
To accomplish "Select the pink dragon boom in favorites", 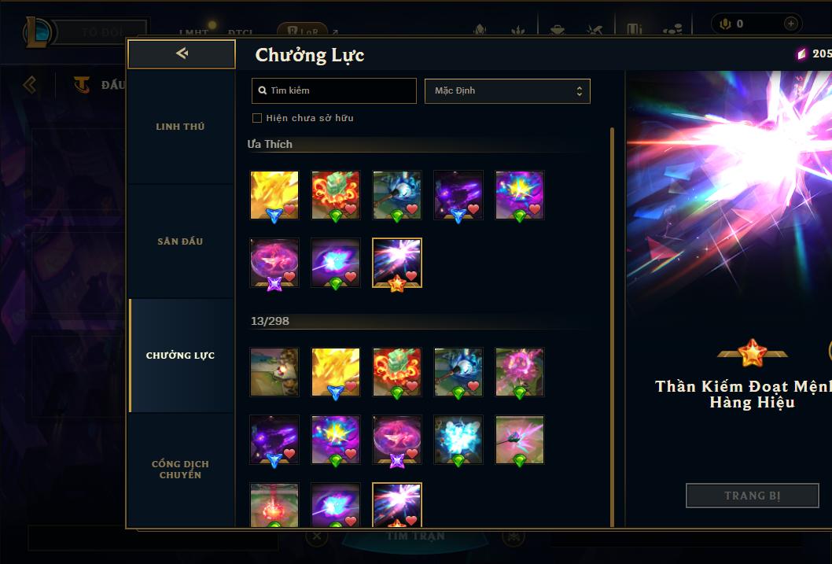I will [274, 263].
